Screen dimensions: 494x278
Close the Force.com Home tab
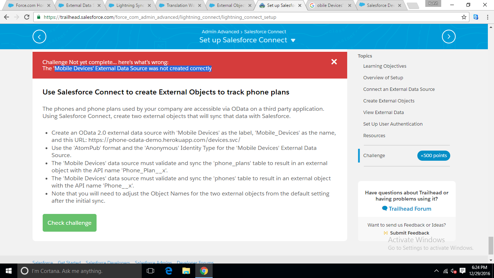click(48, 5)
